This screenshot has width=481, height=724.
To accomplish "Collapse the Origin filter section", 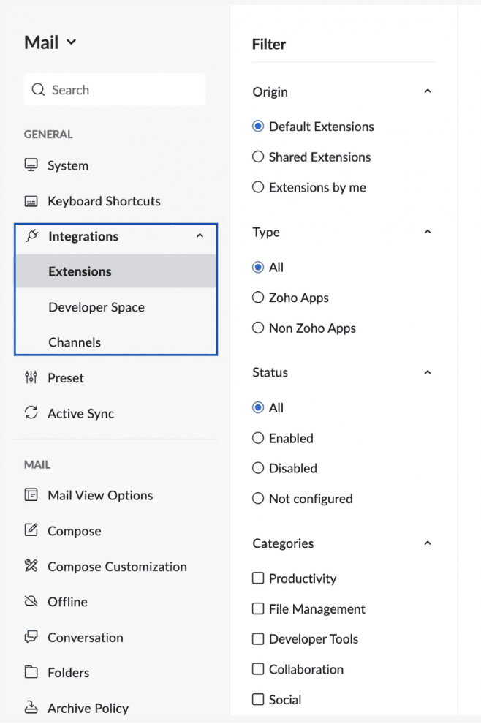I will click(428, 91).
